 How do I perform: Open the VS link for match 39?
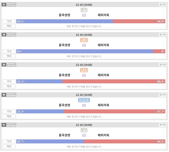[x=84, y=75]
